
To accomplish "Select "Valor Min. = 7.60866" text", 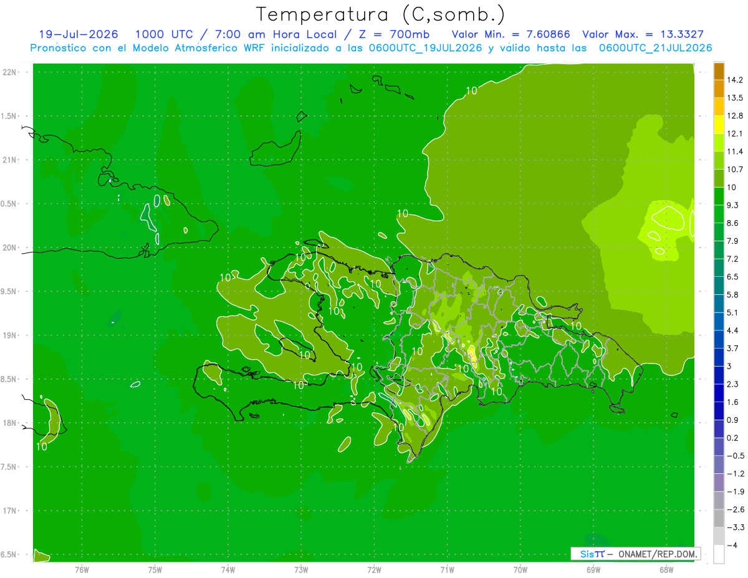I will point(511,34).
